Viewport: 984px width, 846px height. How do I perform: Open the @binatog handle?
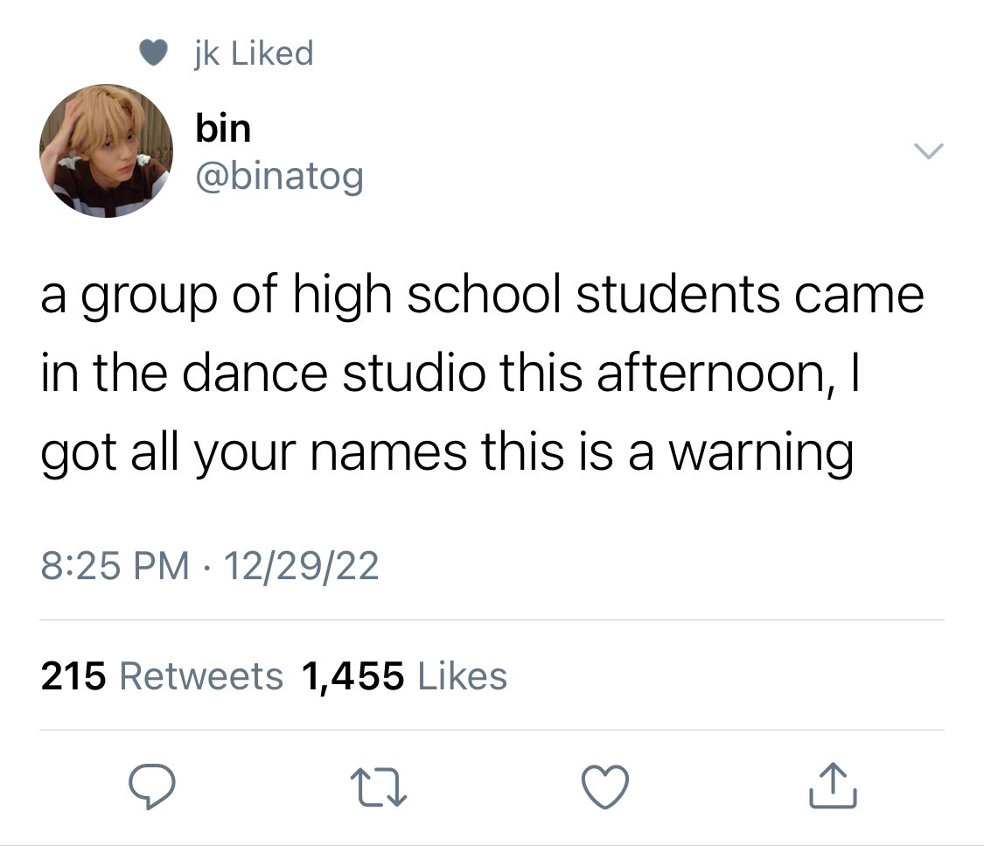[280, 177]
